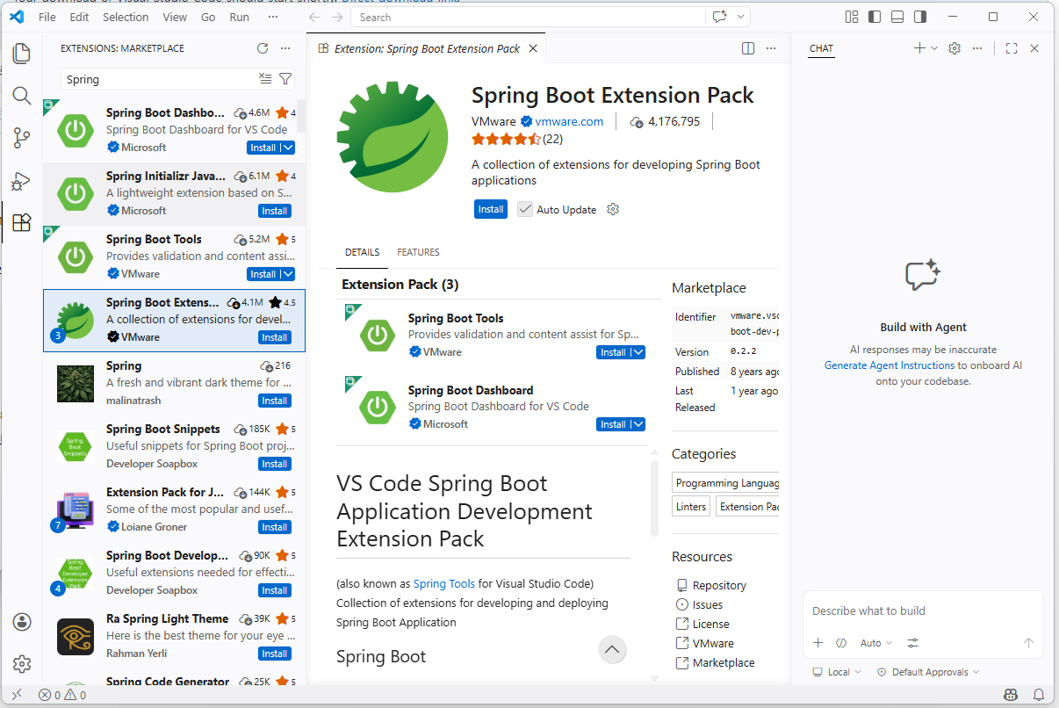Open the Repository resource link
The image size is (1059, 708).
pos(719,585)
